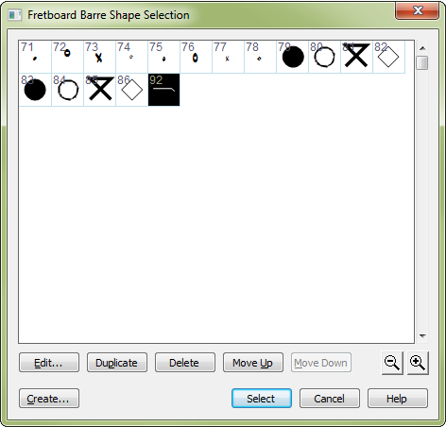446x427 pixels.
Task: Open the Edit... shape dialog
Action: [x=49, y=363]
